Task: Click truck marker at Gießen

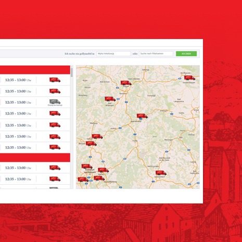Action: coord(97,136)
